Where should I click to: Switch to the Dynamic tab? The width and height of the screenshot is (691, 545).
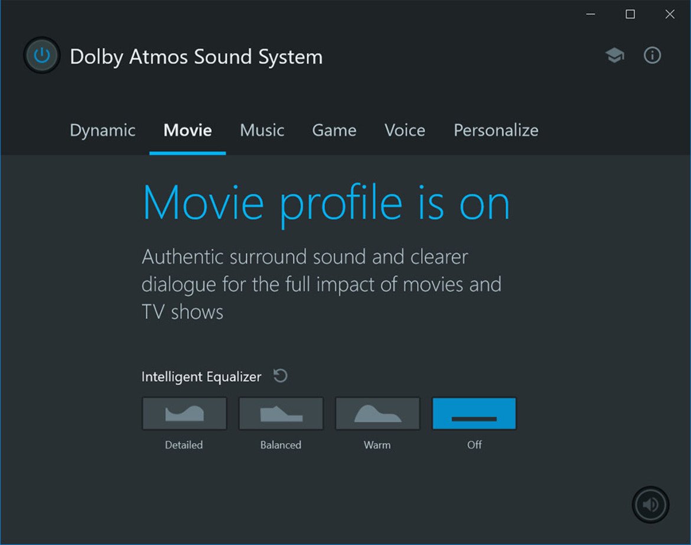(103, 130)
